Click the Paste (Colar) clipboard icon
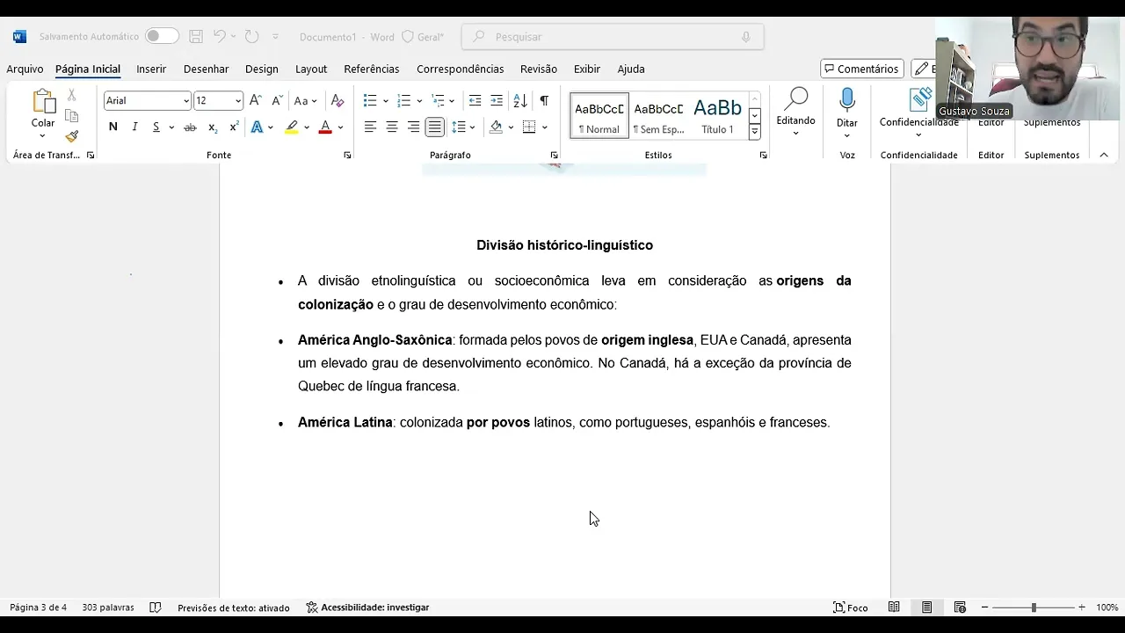 (x=43, y=101)
